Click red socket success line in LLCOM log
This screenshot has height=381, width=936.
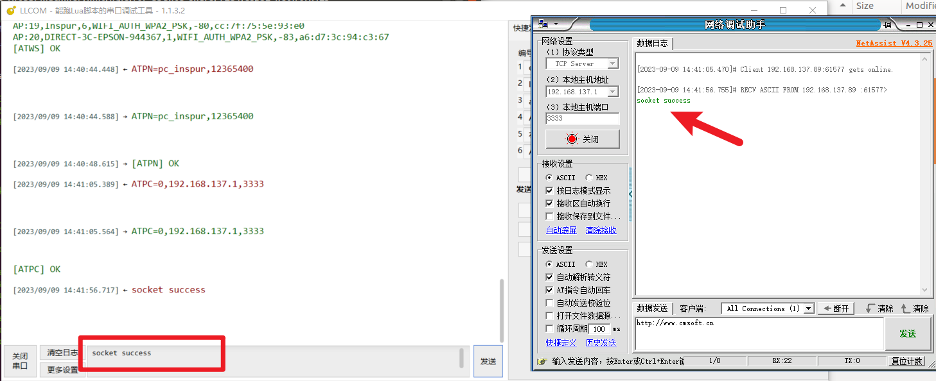pos(168,290)
